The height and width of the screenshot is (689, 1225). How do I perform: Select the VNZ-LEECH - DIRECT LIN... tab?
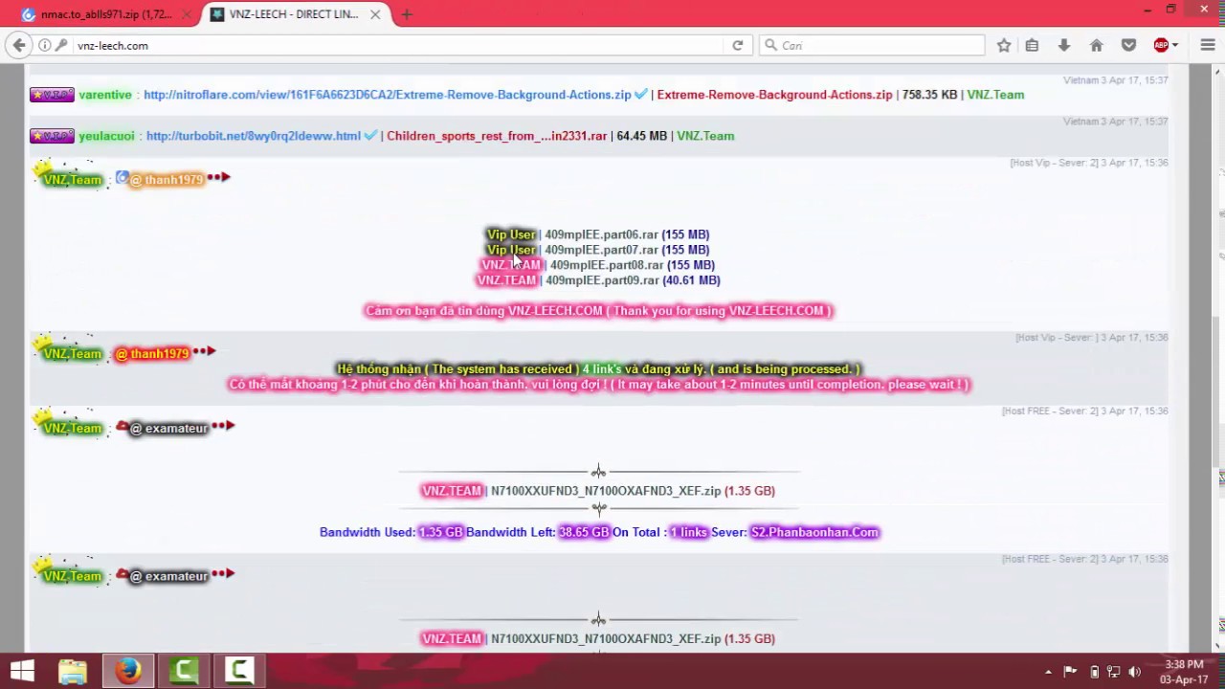point(295,14)
